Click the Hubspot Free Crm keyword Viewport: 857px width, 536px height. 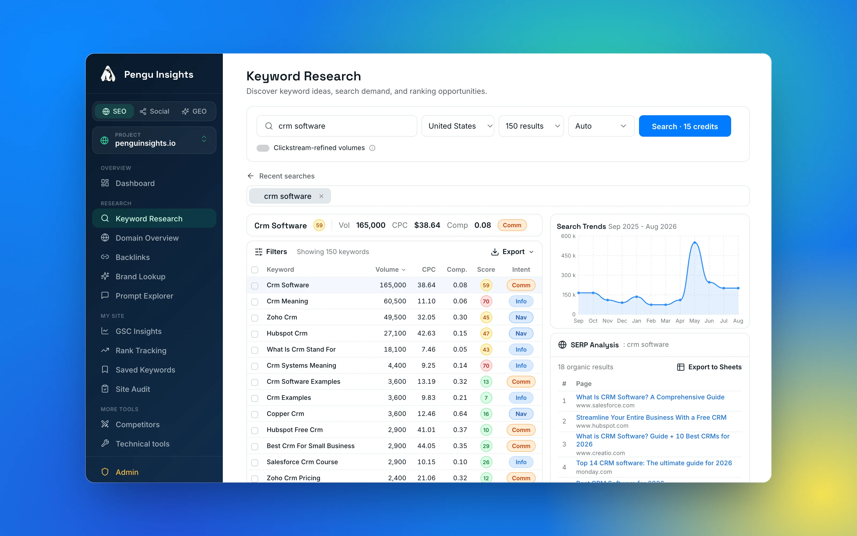(295, 430)
